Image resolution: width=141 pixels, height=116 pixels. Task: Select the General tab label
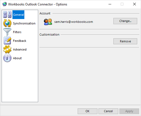[18, 15]
